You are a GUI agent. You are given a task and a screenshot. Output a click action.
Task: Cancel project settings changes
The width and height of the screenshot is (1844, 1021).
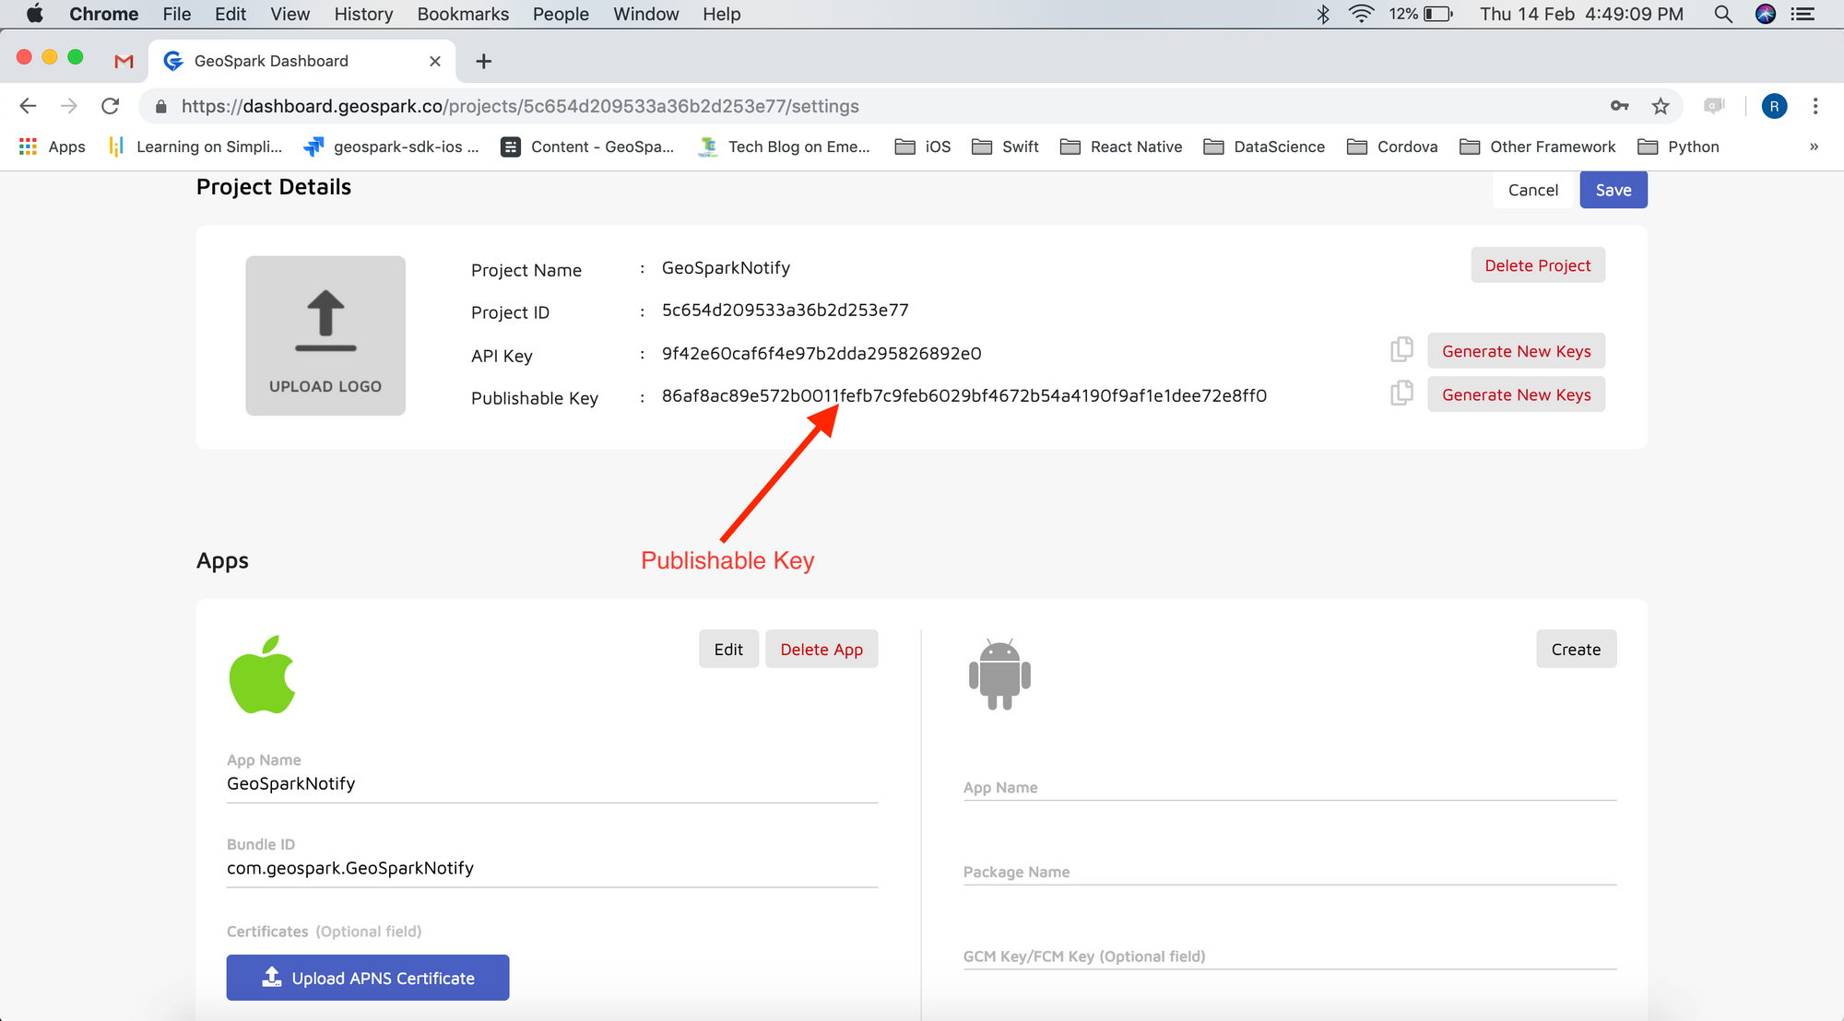(x=1532, y=190)
